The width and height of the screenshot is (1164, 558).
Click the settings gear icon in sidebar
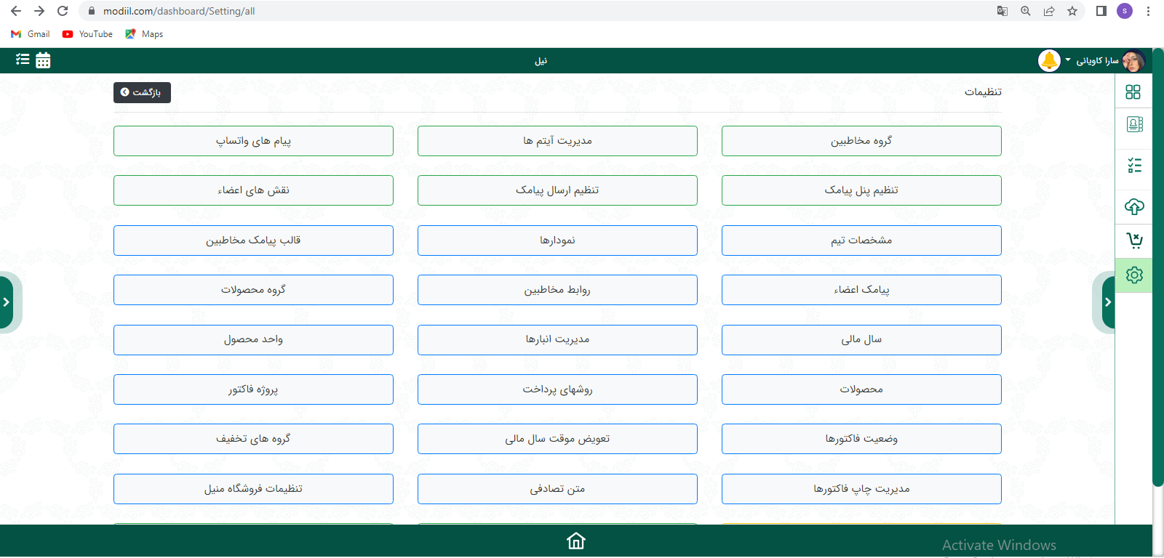[1134, 275]
